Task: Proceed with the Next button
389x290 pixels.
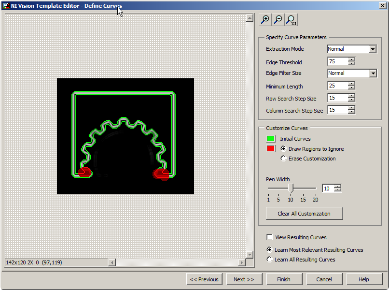Action: (x=244, y=279)
